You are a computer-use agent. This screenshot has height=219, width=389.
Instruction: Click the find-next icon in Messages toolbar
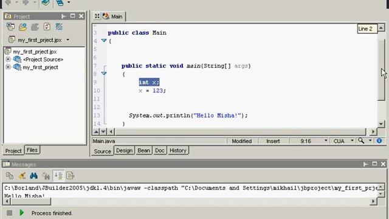[46, 176]
